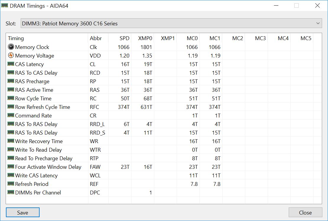The height and width of the screenshot is (221, 328).
Task: Click the CAS Latency memory chip icon
Action: 11,64
